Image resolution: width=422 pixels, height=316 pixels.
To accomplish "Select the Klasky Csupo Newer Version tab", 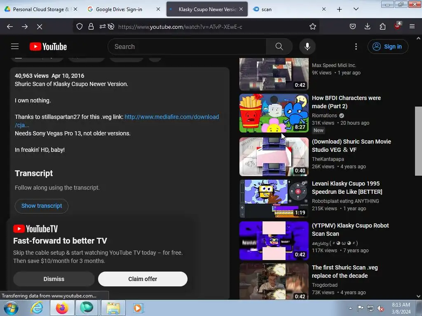I will [207, 9].
